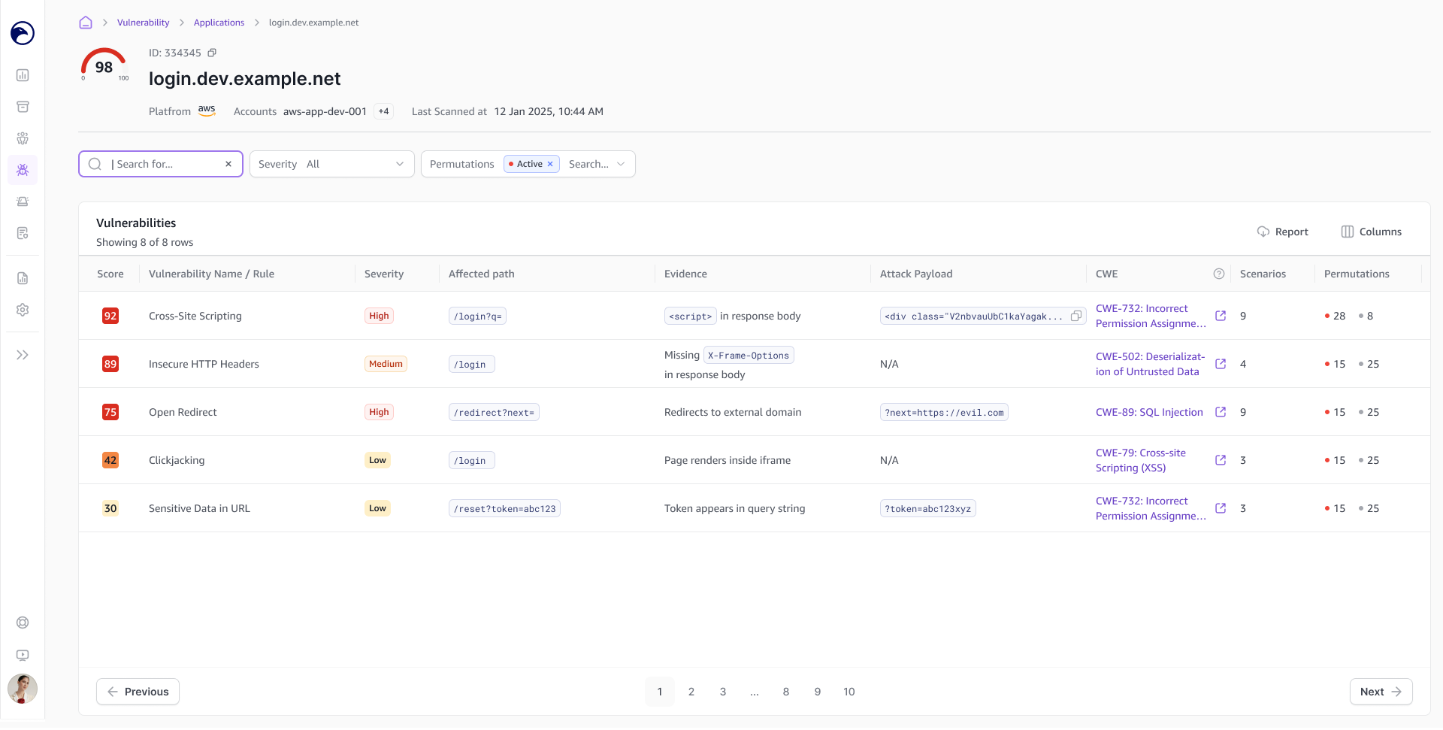The width and height of the screenshot is (1443, 730).
Task: Open the archive box sidebar icon
Action: point(23,107)
